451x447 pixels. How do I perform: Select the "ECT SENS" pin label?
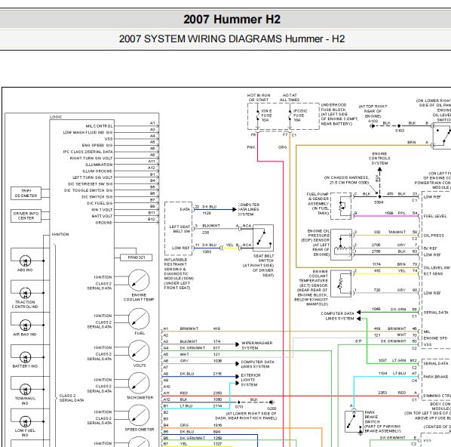point(433,274)
